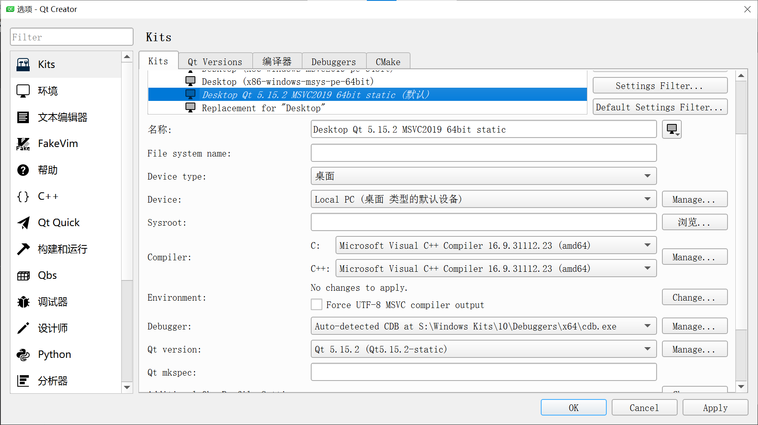The width and height of the screenshot is (758, 425).
Task: Click sidebar scrollbar down arrow
Action: click(x=127, y=387)
